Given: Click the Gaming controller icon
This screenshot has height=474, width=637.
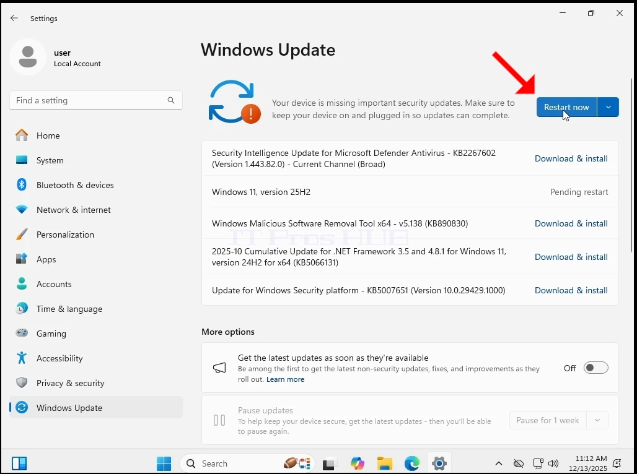Looking at the screenshot, I should [22, 333].
